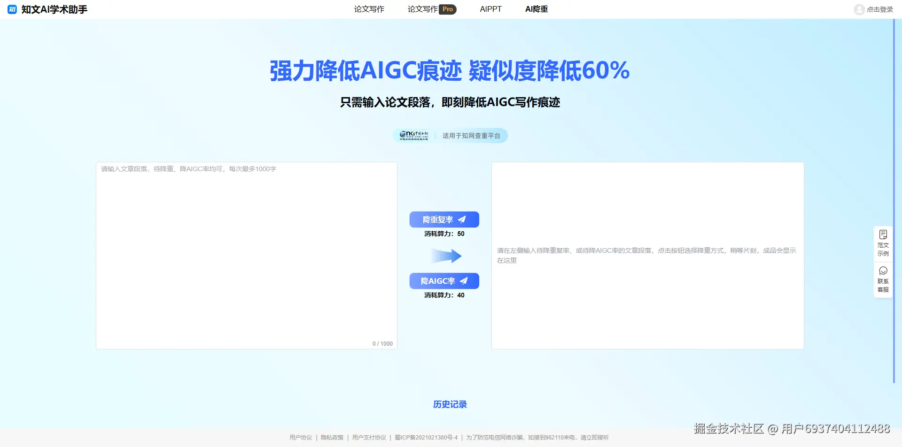Screen dimensions: 902x447
Task: Click the user avatar icon
Action: coord(859,9)
